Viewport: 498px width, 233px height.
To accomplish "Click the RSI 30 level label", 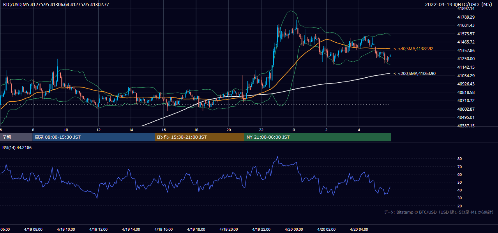I will pos(460,198).
